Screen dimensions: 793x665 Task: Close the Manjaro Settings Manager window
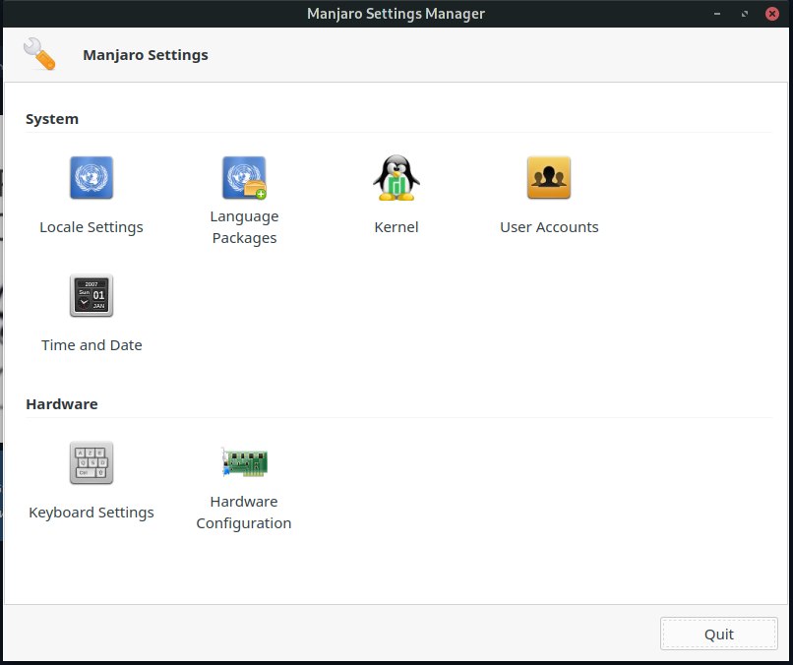pos(771,14)
